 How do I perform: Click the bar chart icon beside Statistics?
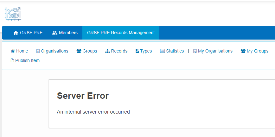point(162,51)
